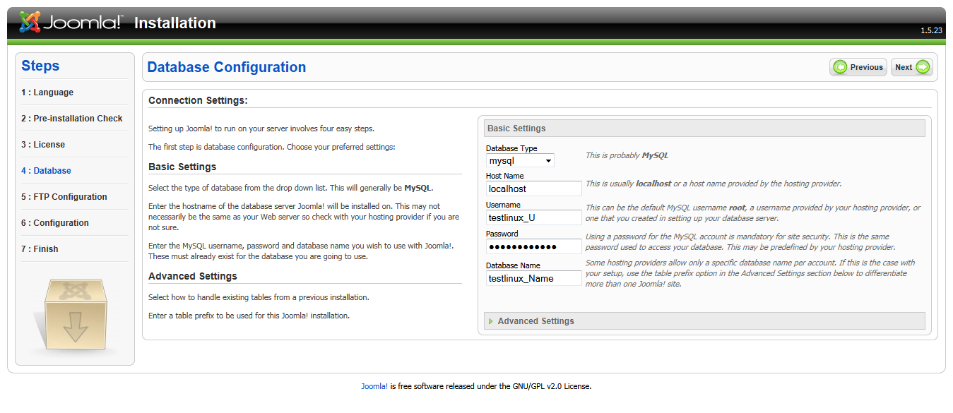
Task: Go to step 5 : FTP Configuration
Action: click(x=64, y=197)
